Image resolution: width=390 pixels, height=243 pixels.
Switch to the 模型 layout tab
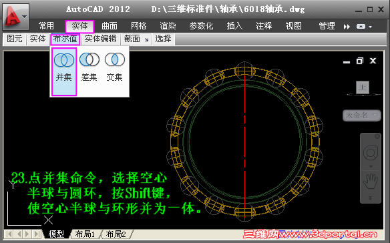(x=56, y=234)
